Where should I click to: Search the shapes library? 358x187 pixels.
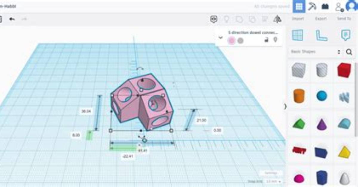(349, 52)
